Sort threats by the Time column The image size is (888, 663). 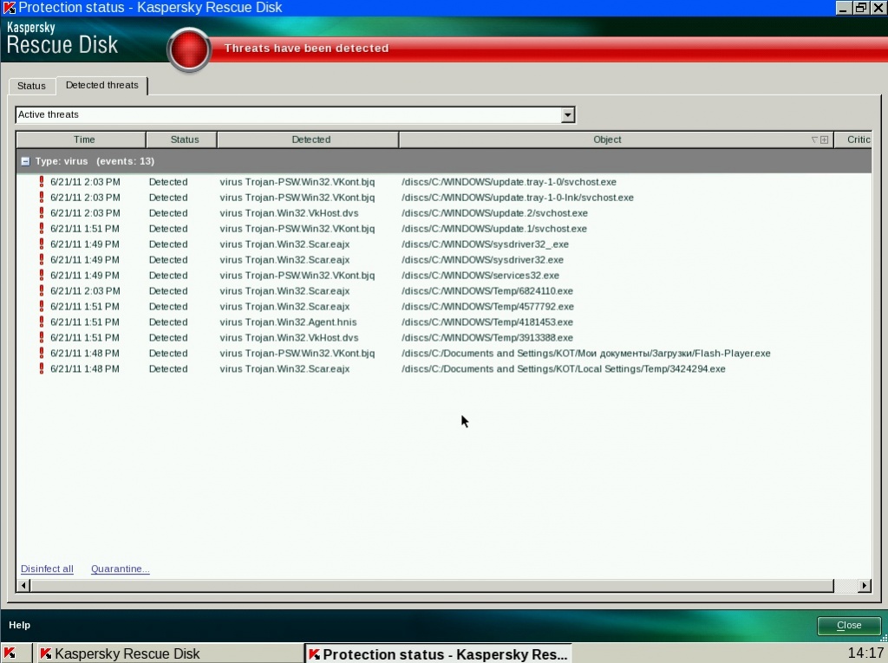pyautogui.click(x=84, y=140)
